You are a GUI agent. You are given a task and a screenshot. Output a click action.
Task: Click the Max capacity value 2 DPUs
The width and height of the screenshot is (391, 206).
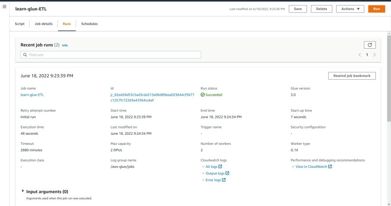(x=116, y=150)
